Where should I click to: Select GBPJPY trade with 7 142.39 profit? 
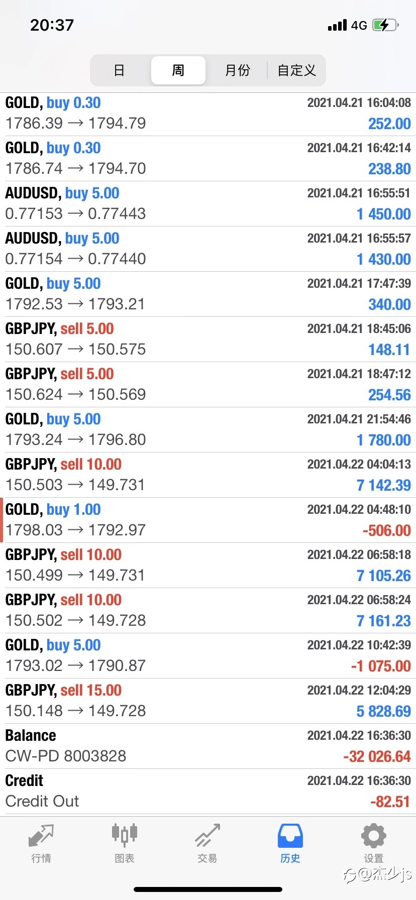tap(208, 475)
